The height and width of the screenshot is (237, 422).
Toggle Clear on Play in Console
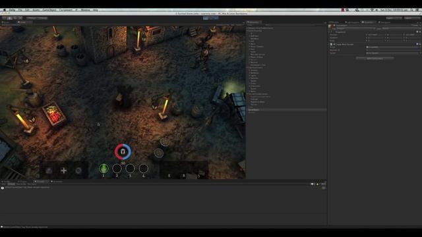[x=21, y=184]
